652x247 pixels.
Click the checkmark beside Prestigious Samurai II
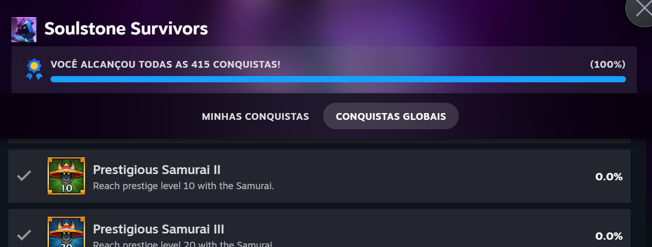point(24,176)
